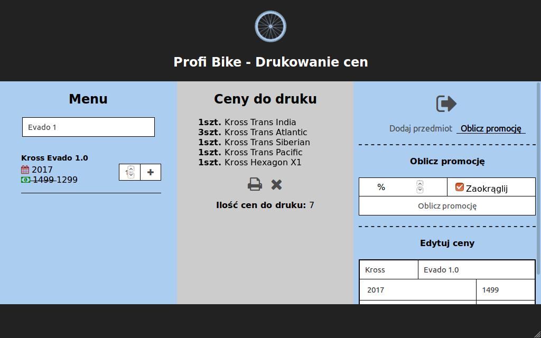Increase the promotion percent value
Image resolution: width=541 pixels, height=338 pixels.
coord(419,184)
